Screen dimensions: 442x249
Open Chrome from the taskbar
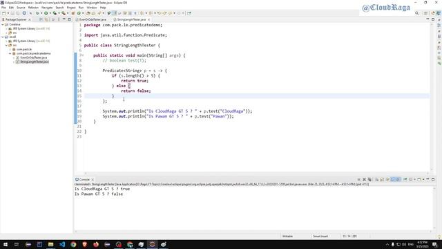coord(73,244)
